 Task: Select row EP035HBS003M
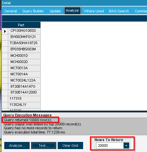[24, 49]
